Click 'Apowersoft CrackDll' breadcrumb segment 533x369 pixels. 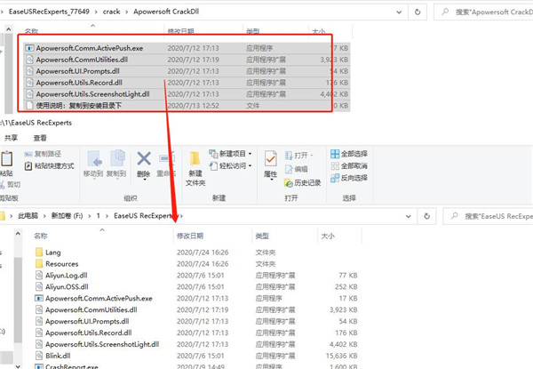[x=166, y=12]
